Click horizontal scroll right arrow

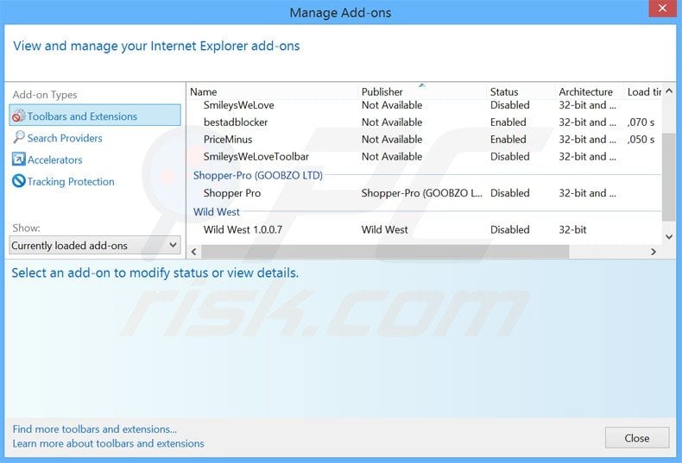tap(653, 252)
